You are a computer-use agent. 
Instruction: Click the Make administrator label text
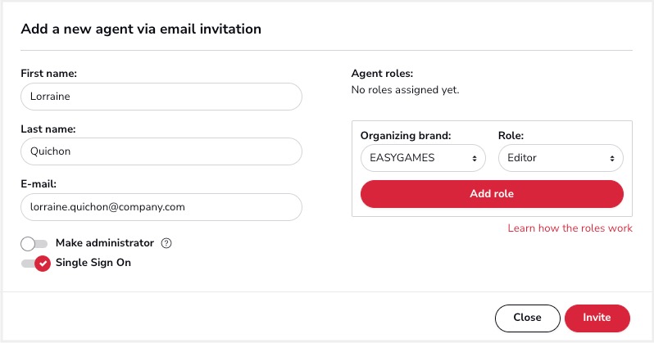(105, 243)
